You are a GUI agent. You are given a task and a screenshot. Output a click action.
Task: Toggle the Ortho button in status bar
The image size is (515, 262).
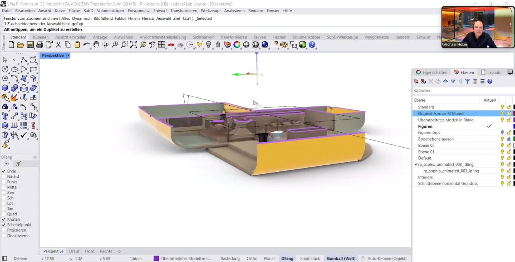pyautogui.click(x=252, y=258)
